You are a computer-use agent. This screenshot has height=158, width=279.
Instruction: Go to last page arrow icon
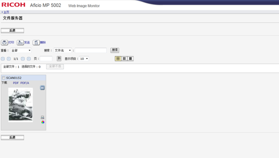pos(29,59)
